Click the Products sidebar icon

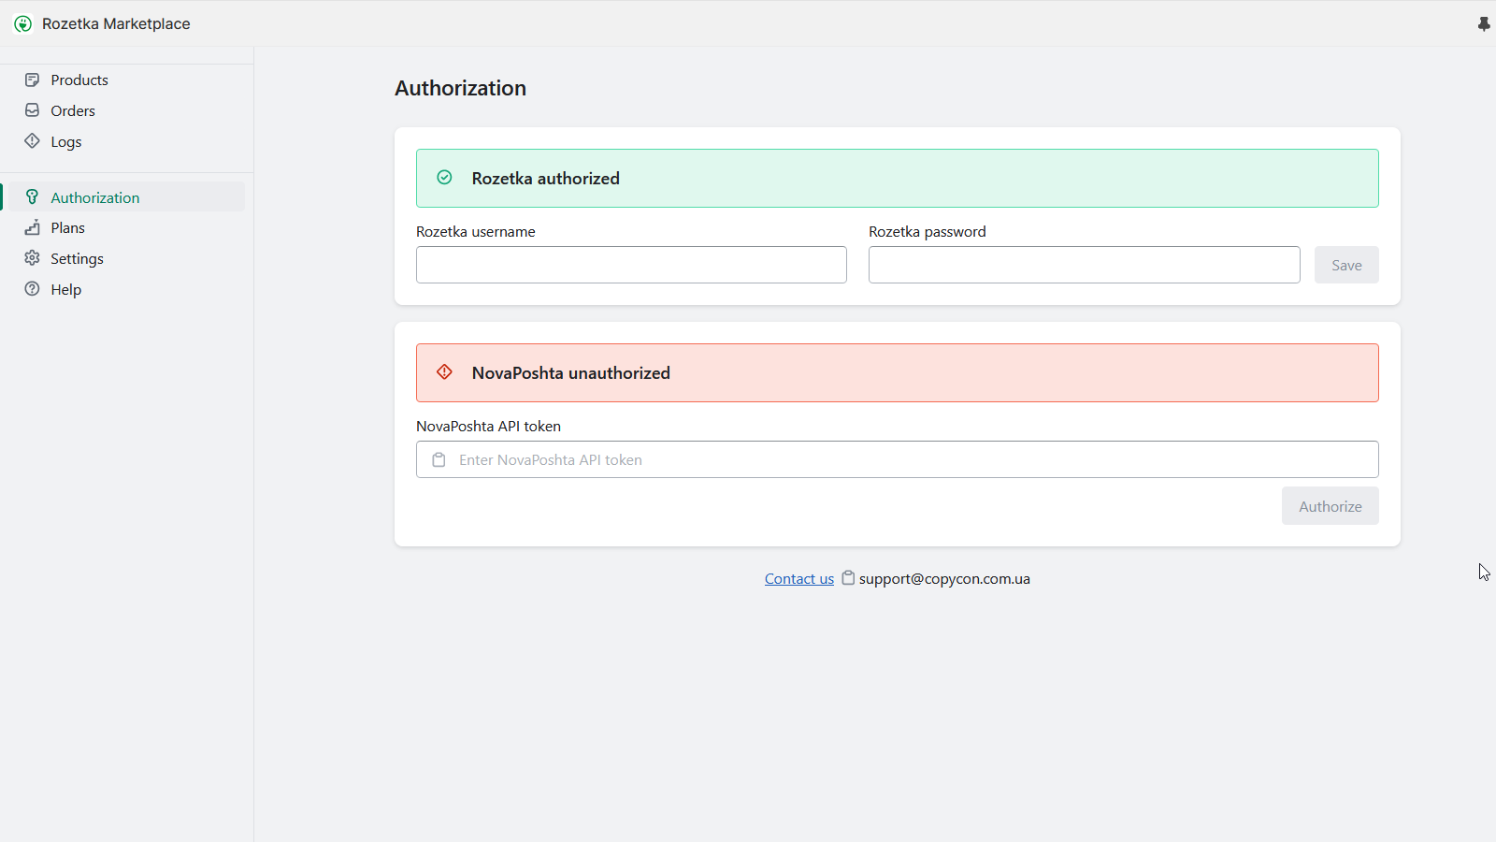(x=33, y=80)
